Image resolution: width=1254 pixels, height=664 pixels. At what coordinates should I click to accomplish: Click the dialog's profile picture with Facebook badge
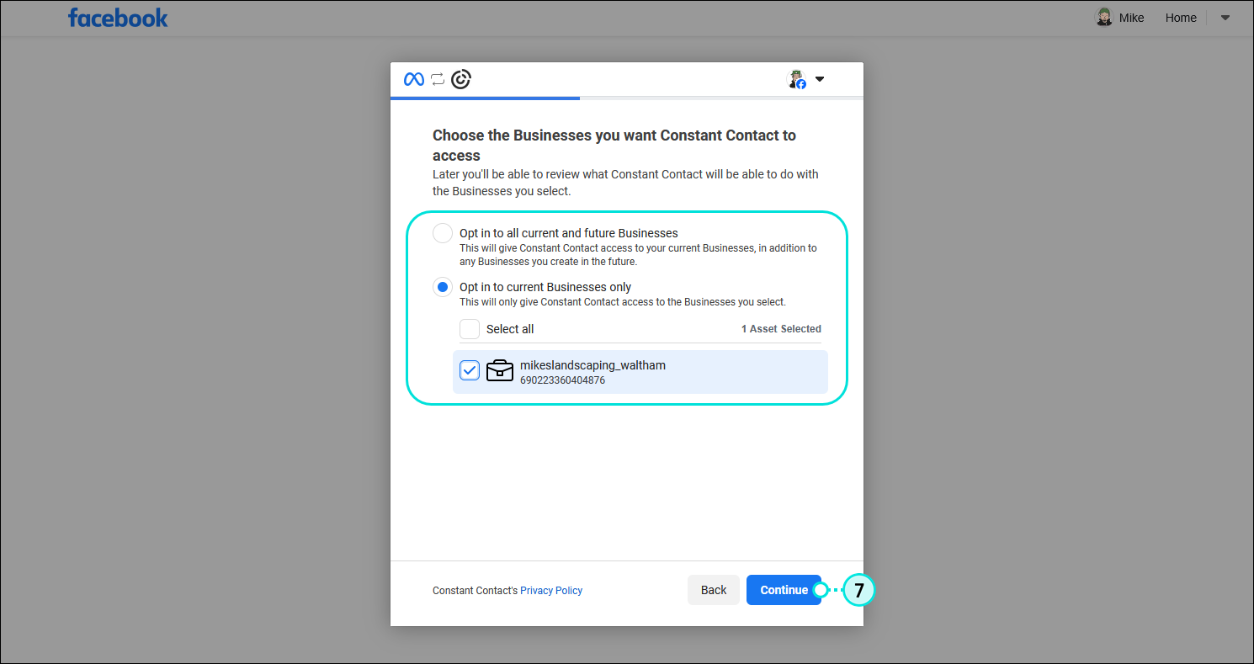click(795, 79)
